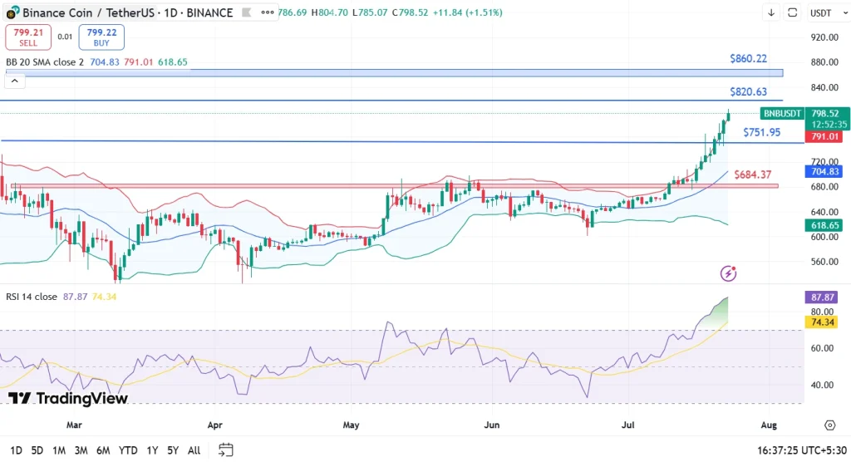The height and width of the screenshot is (462, 851).
Task: Select the 1M time range
Action: tap(59, 450)
